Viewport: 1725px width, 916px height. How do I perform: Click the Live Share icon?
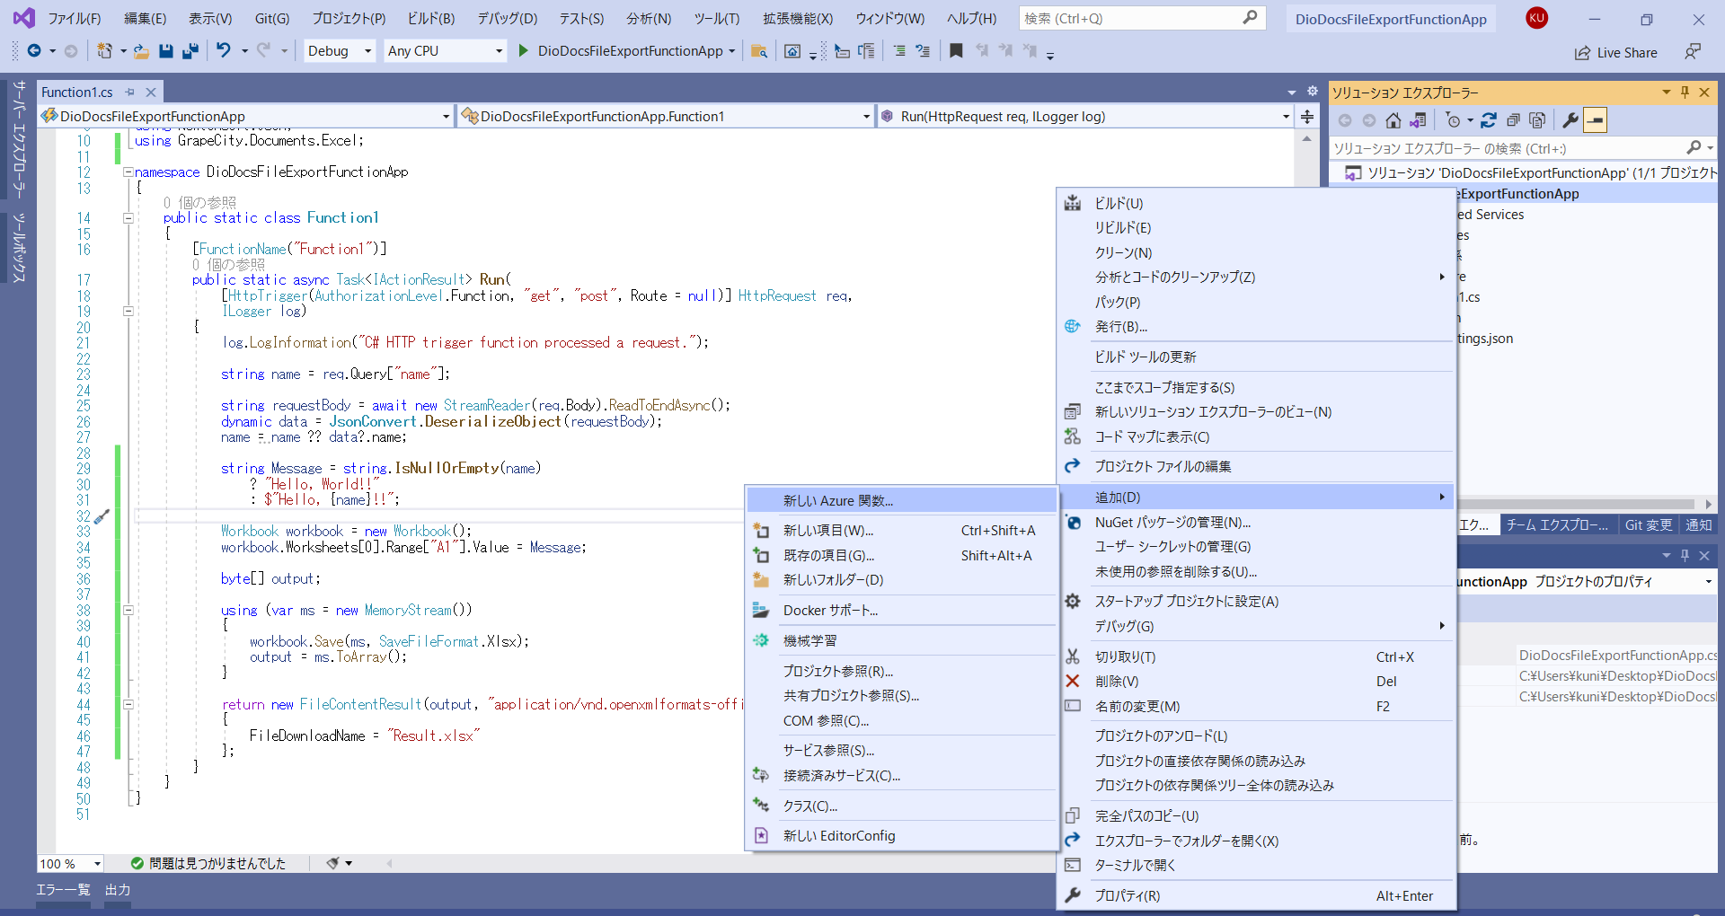coord(1582,53)
